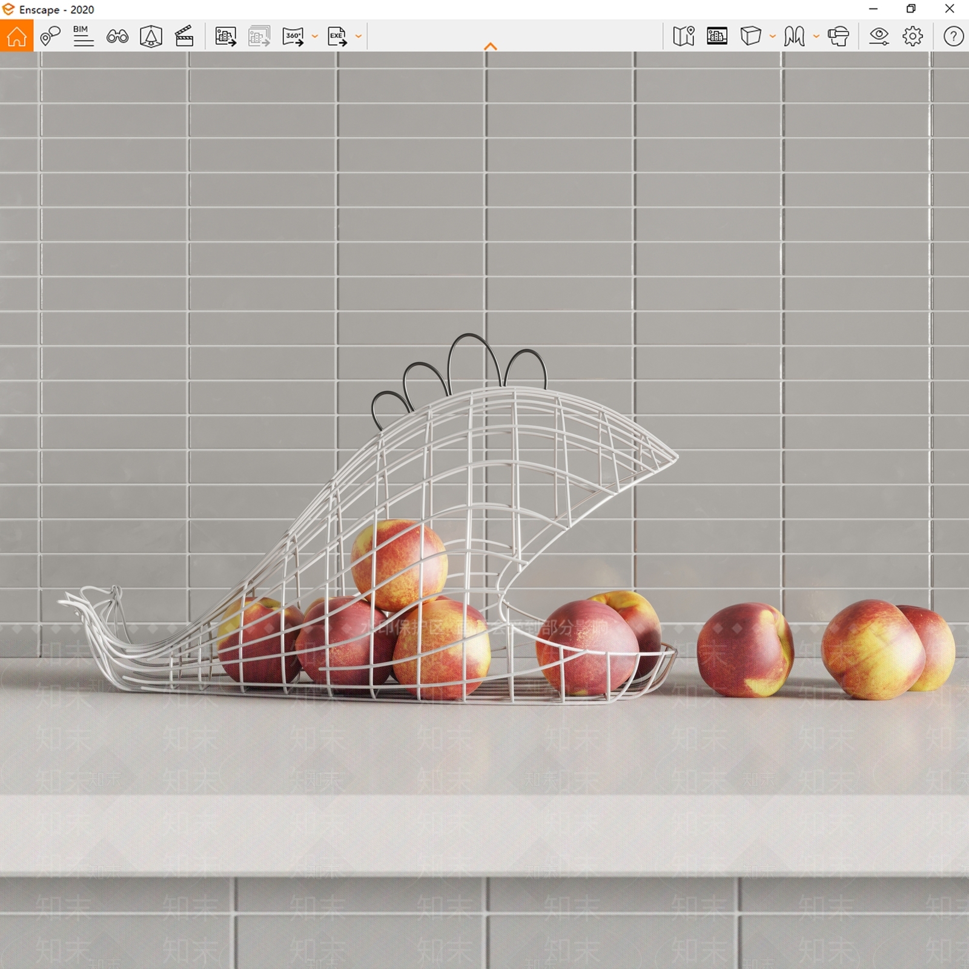Toggle BIM information mode
This screenshot has height=969, width=969.
point(83,36)
